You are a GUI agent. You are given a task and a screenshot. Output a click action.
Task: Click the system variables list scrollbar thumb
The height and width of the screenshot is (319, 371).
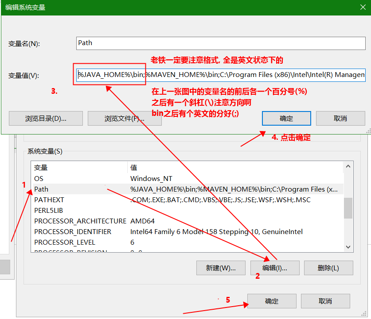(x=348, y=208)
